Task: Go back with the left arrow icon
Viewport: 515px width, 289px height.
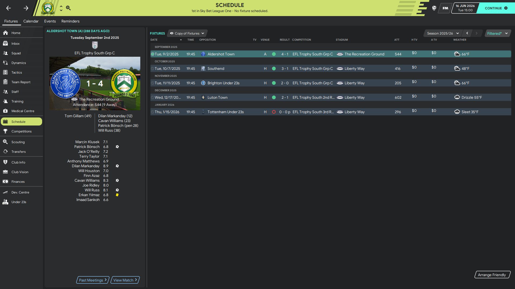Action: click(9, 8)
